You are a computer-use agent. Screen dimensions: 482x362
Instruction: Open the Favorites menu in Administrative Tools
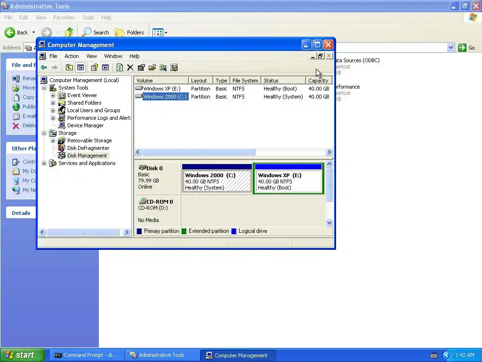tap(64, 17)
